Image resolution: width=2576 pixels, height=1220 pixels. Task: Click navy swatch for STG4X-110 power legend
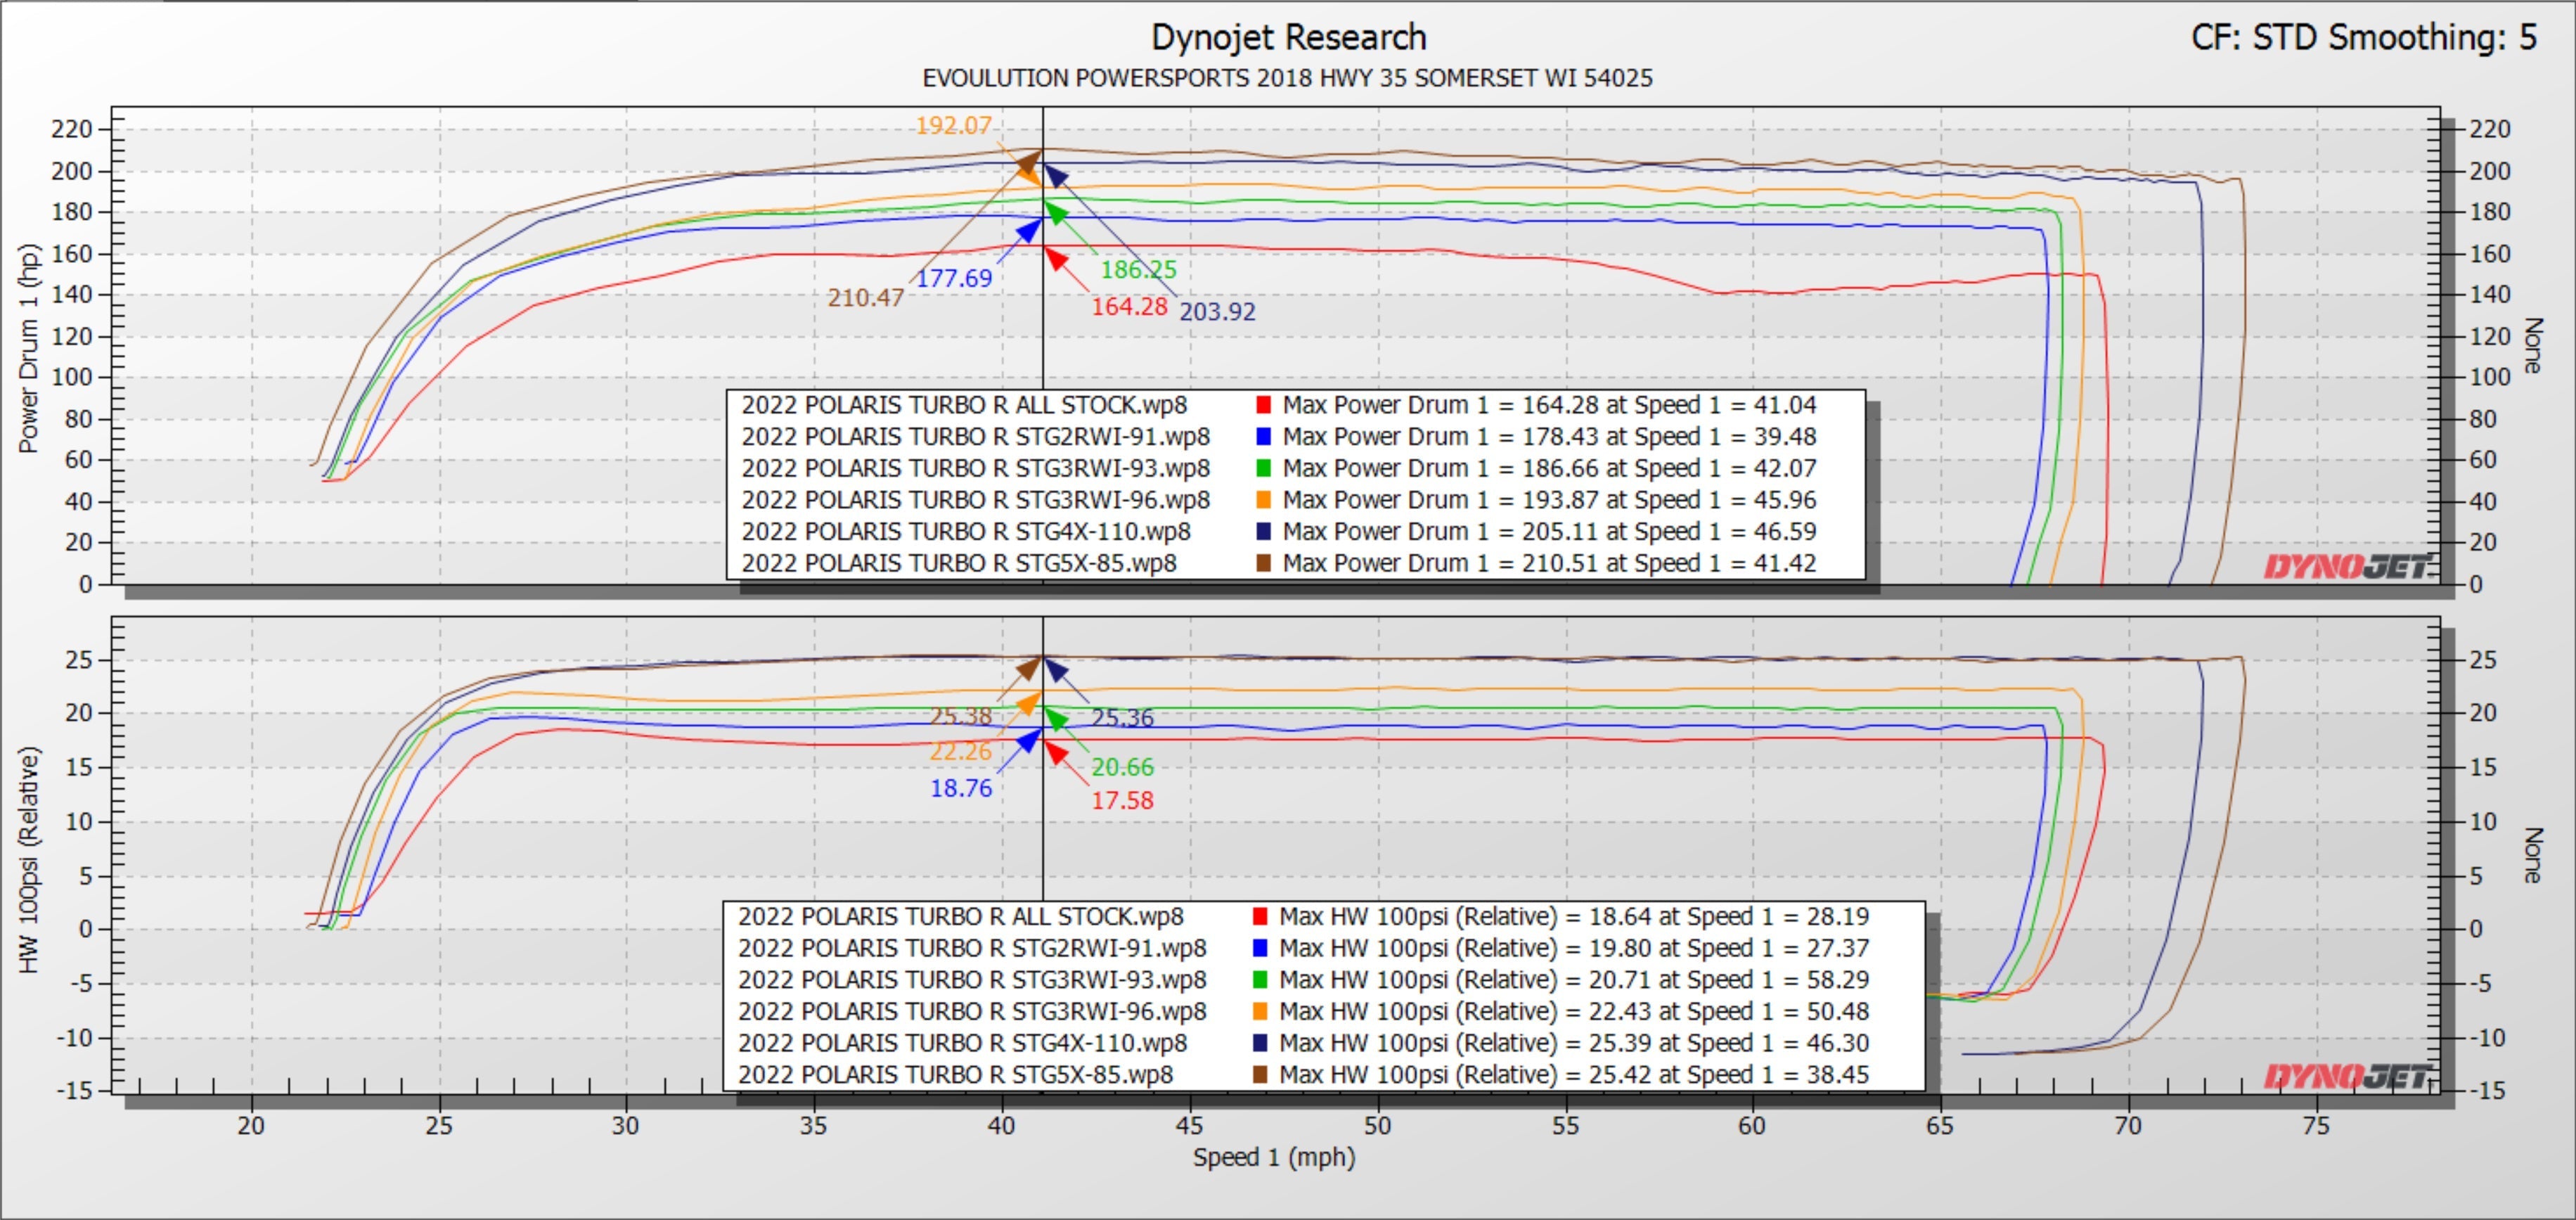[x=1263, y=531]
